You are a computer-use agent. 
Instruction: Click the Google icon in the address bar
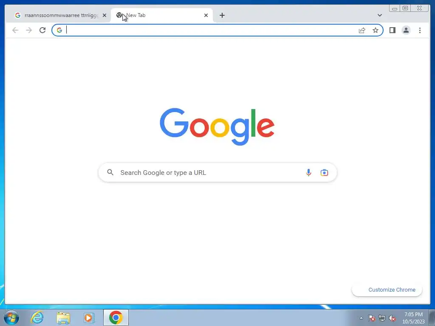pyautogui.click(x=59, y=30)
